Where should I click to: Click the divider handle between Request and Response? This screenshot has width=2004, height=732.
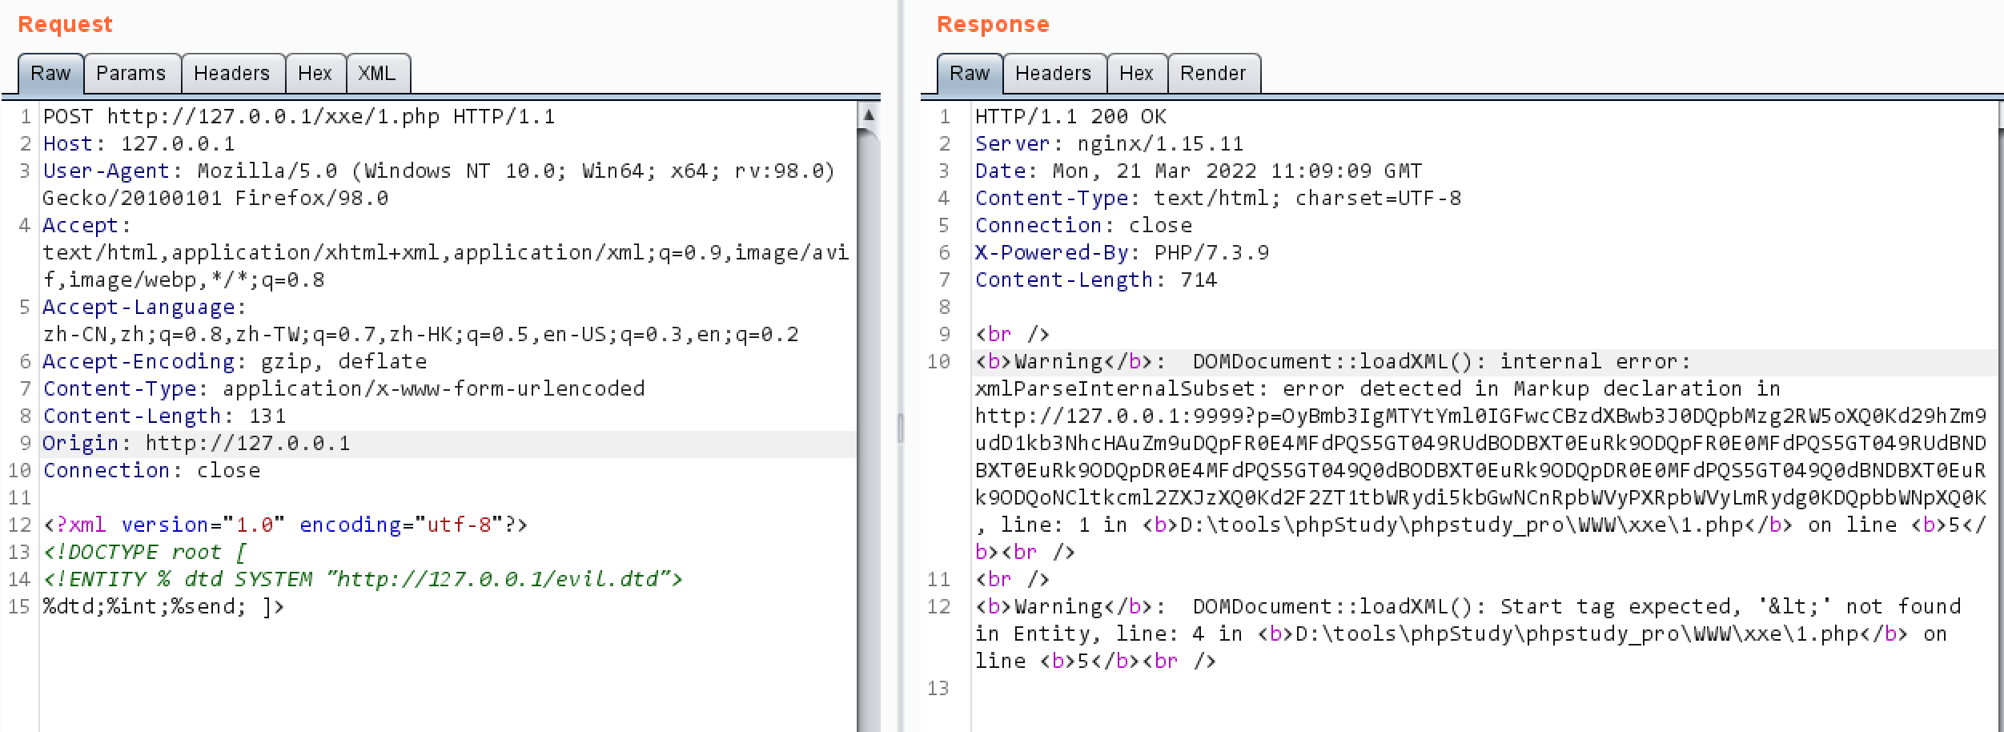901,428
